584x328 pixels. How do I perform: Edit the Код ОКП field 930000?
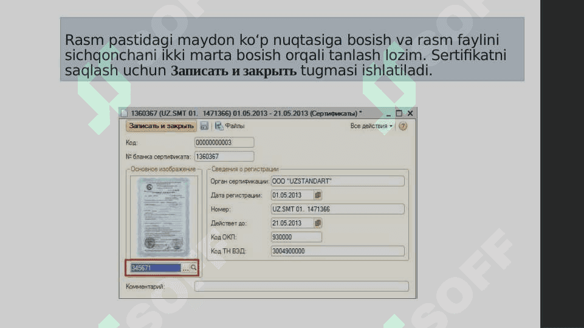(x=296, y=237)
